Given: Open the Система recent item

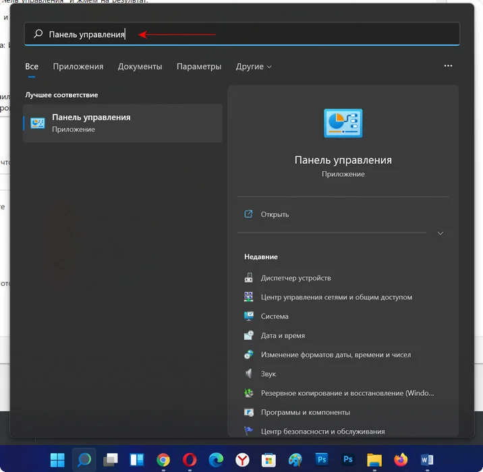Looking at the screenshot, I should [x=275, y=316].
